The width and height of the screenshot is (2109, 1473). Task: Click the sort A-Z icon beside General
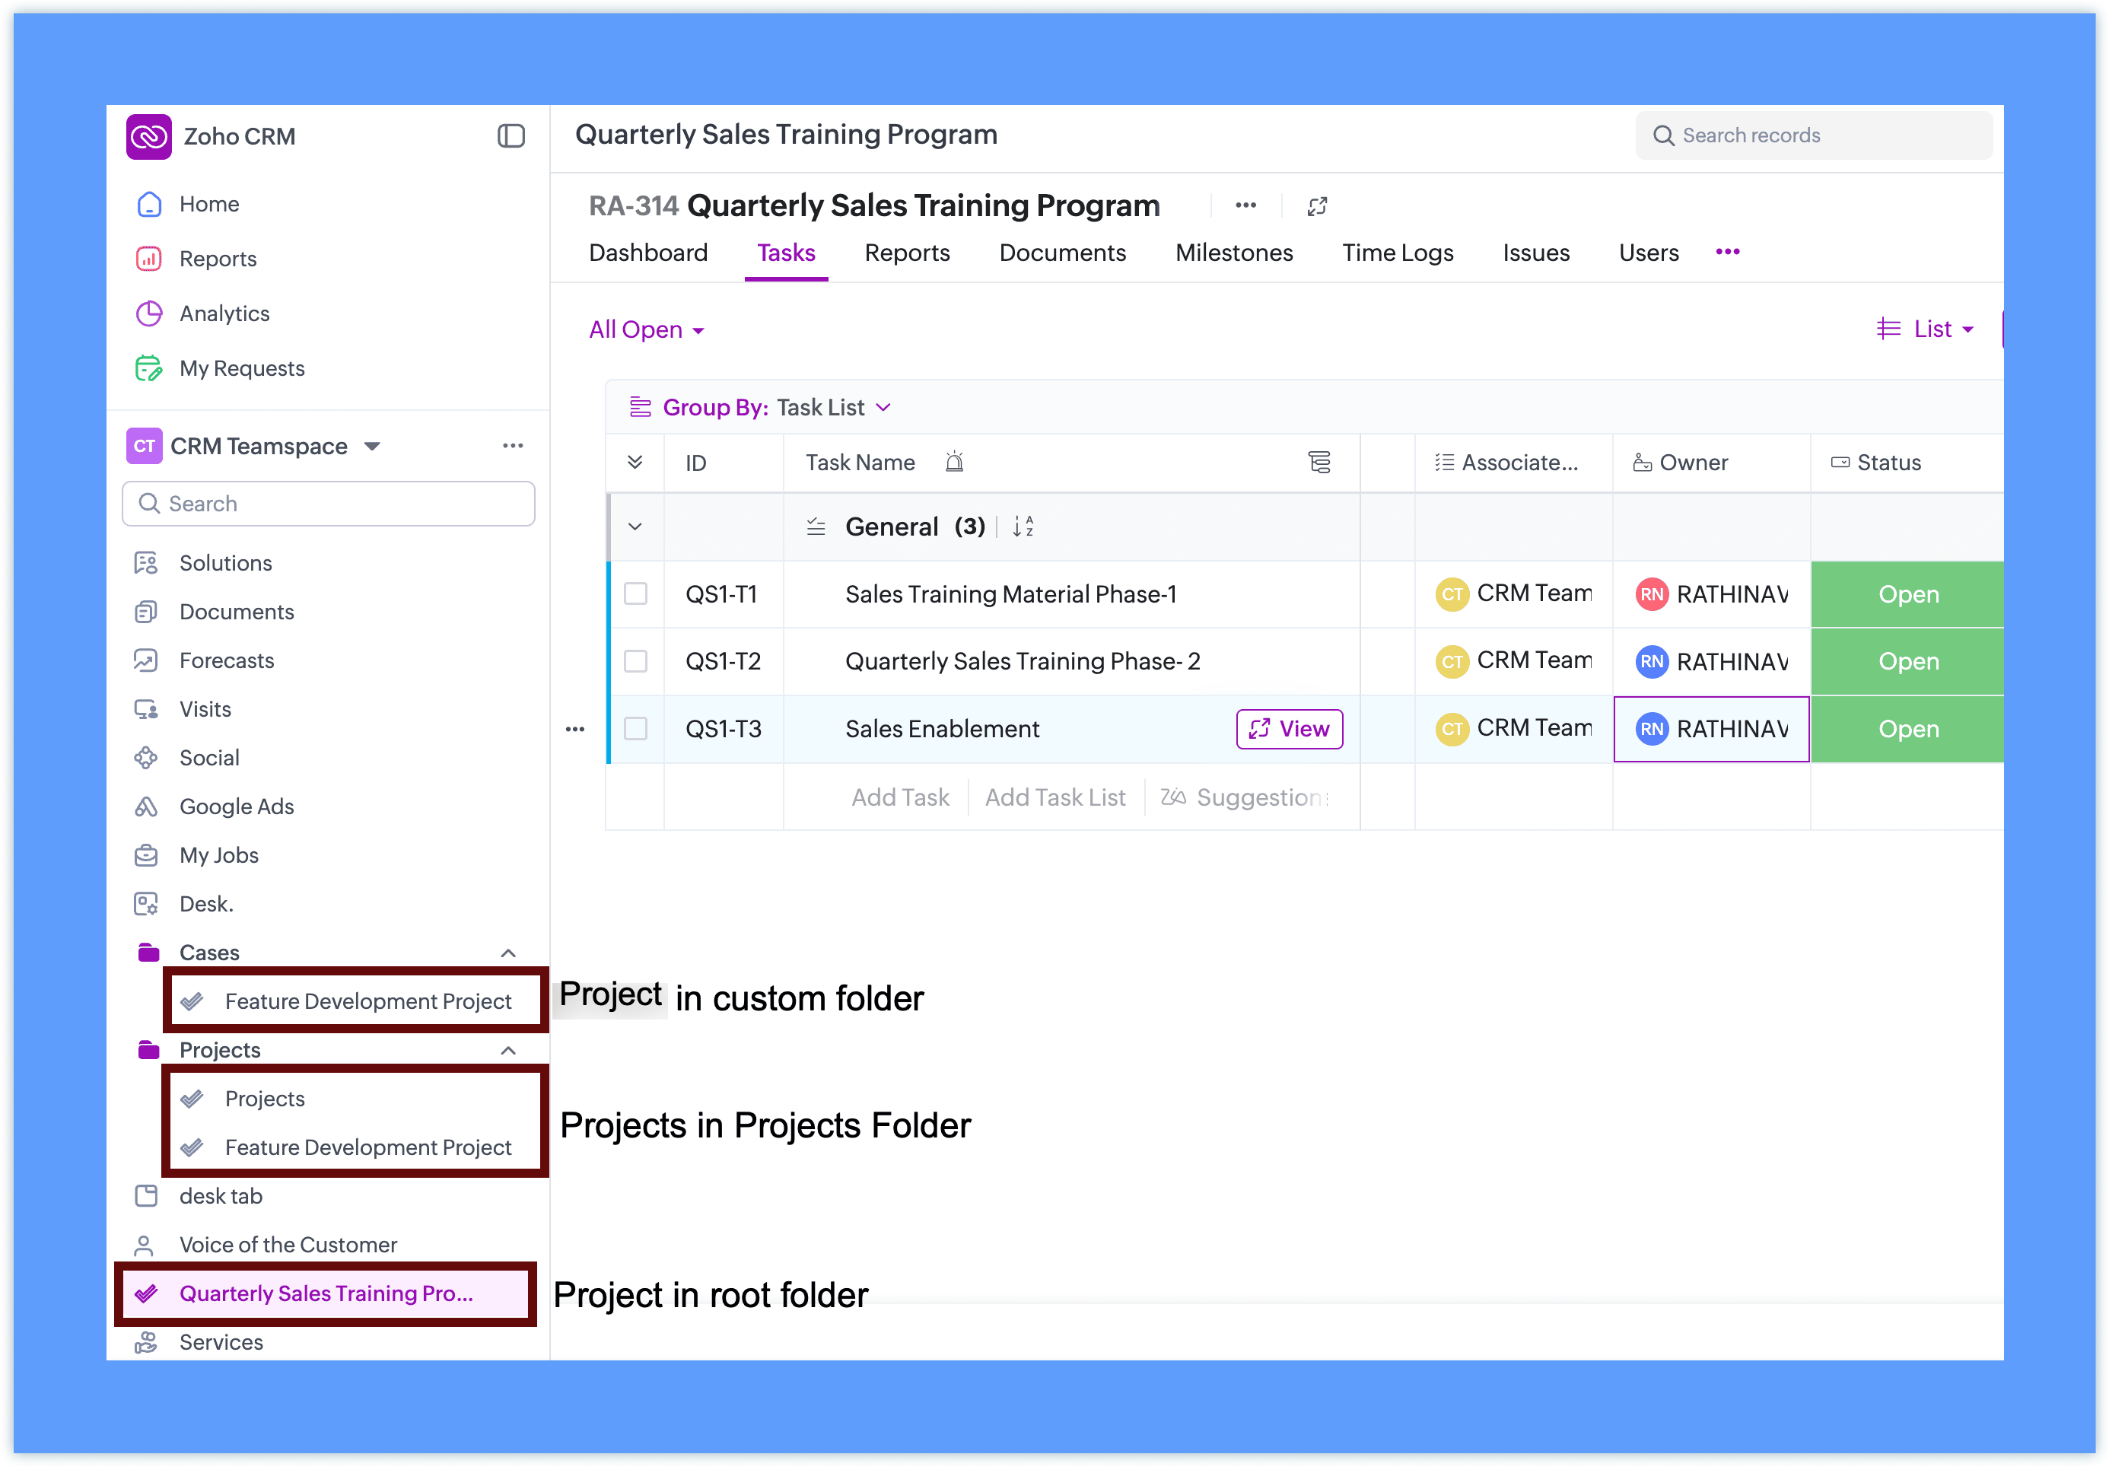(x=1023, y=527)
